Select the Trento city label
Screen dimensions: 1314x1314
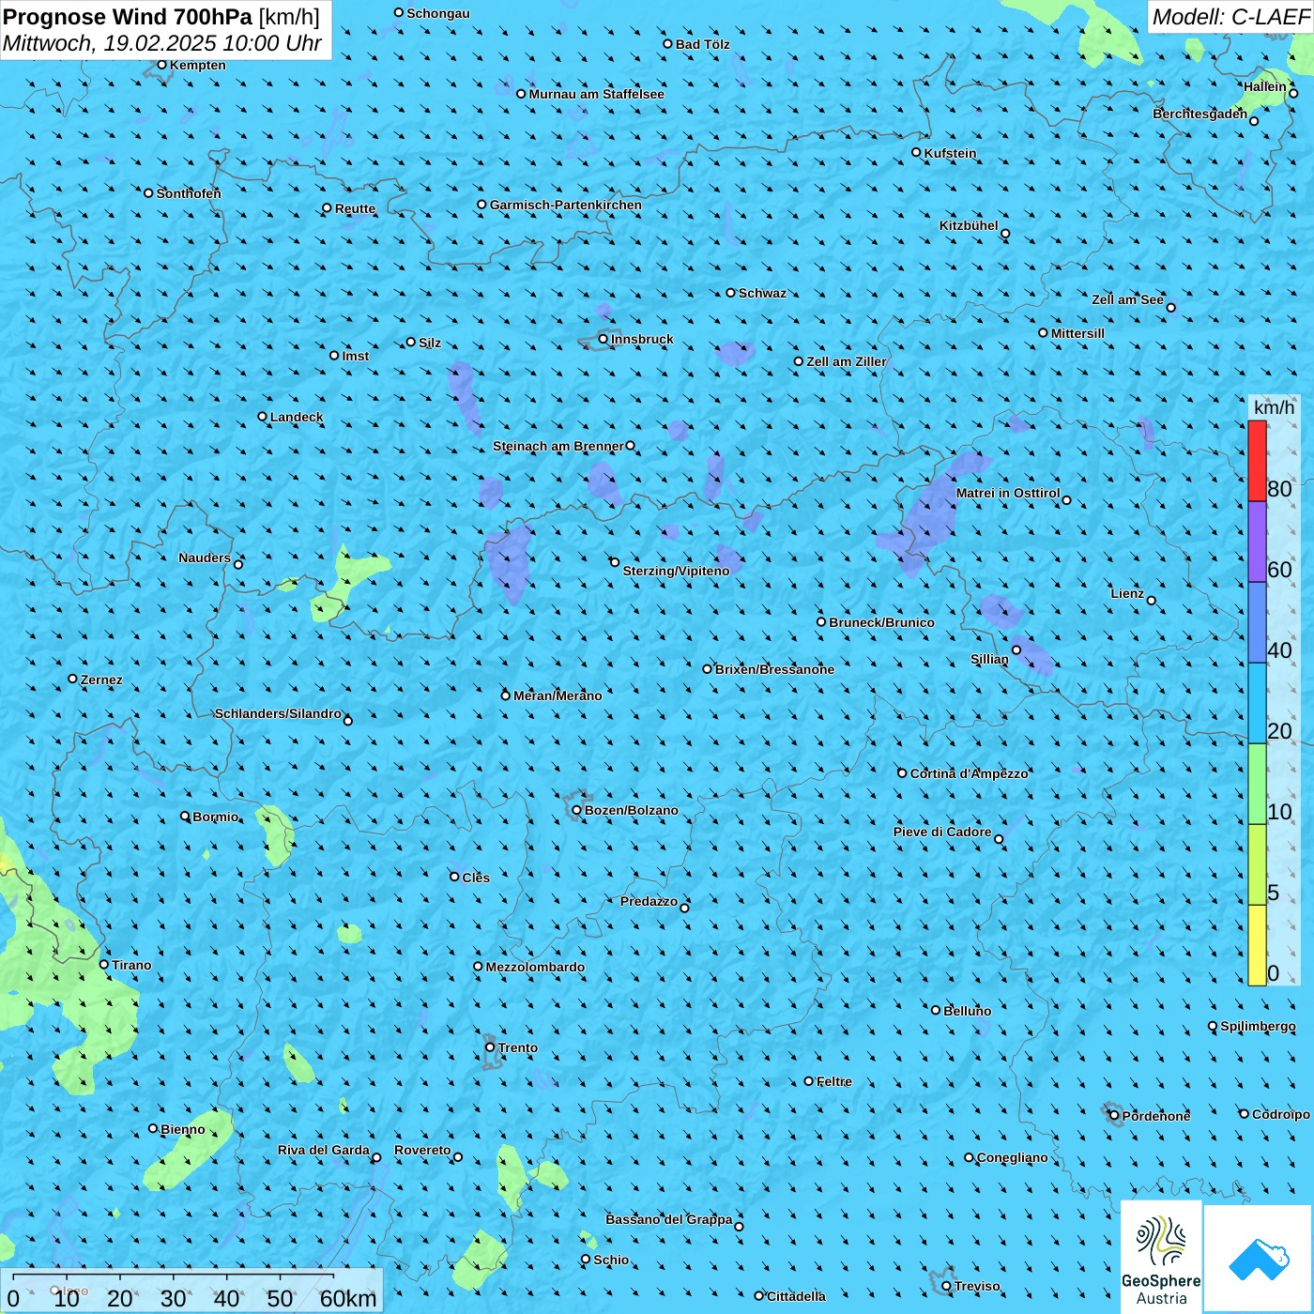(x=518, y=1047)
